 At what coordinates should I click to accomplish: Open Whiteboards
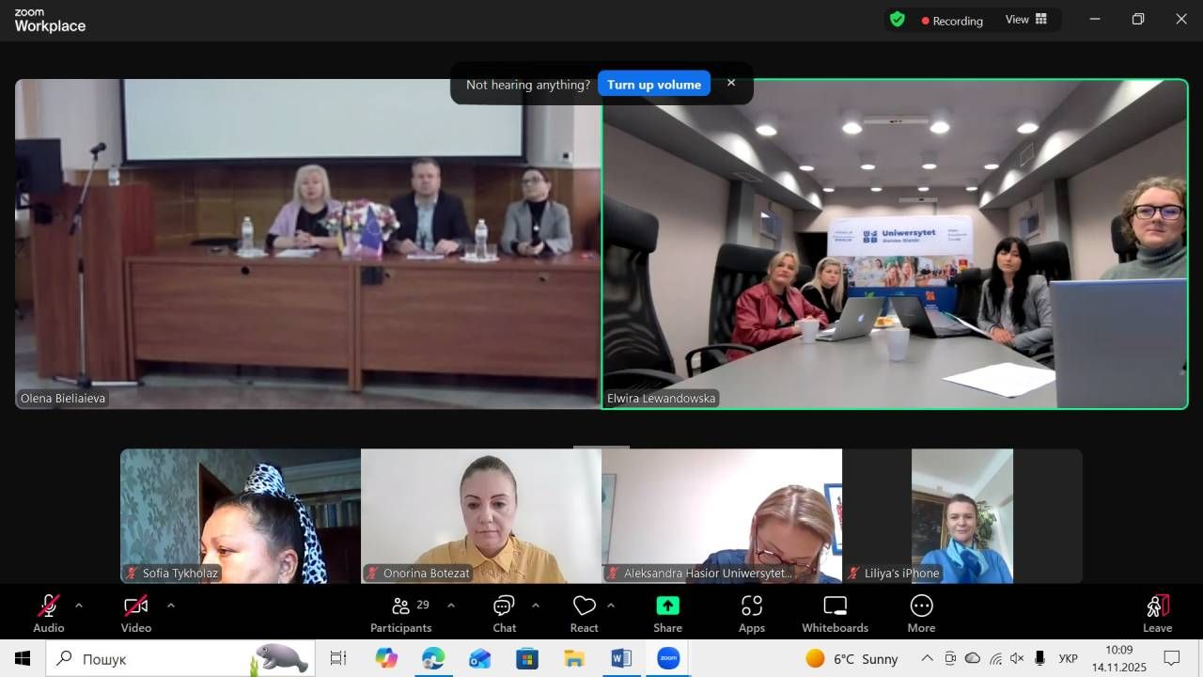point(835,613)
